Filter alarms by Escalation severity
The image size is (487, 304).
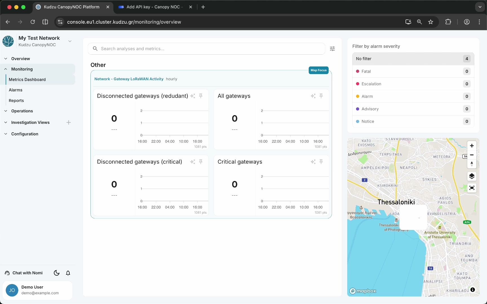coord(413,84)
